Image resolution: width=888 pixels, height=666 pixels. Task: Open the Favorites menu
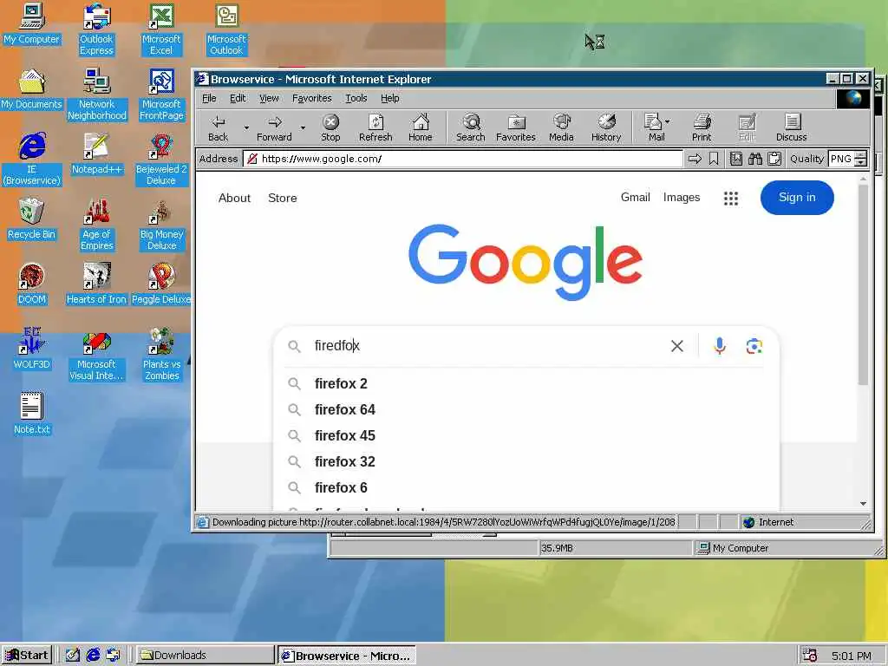tap(312, 98)
